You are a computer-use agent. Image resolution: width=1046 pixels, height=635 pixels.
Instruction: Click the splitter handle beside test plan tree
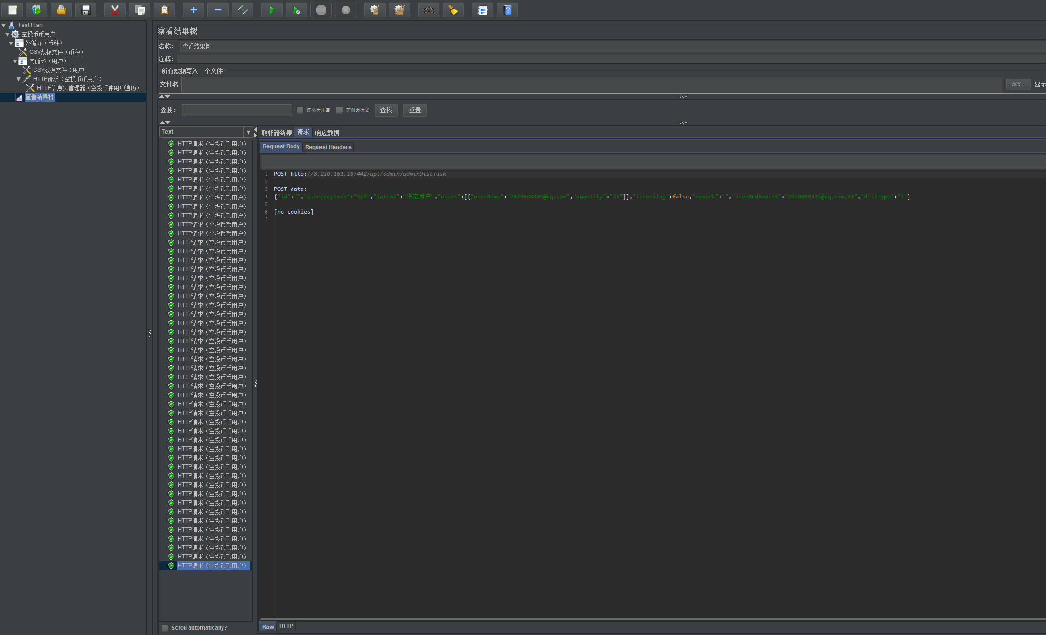click(x=150, y=333)
